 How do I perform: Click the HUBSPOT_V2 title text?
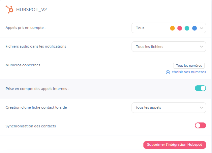[x=32, y=10]
